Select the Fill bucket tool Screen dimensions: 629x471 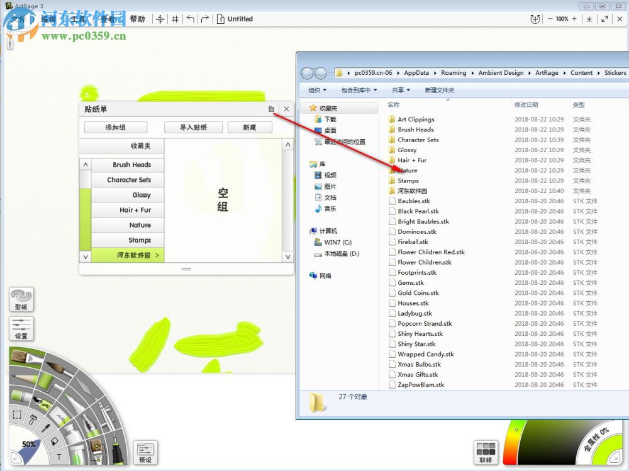[x=53, y=441]
